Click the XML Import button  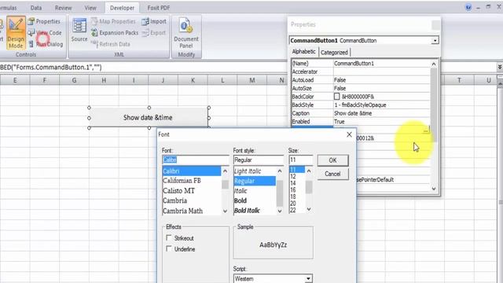(154, 21)
